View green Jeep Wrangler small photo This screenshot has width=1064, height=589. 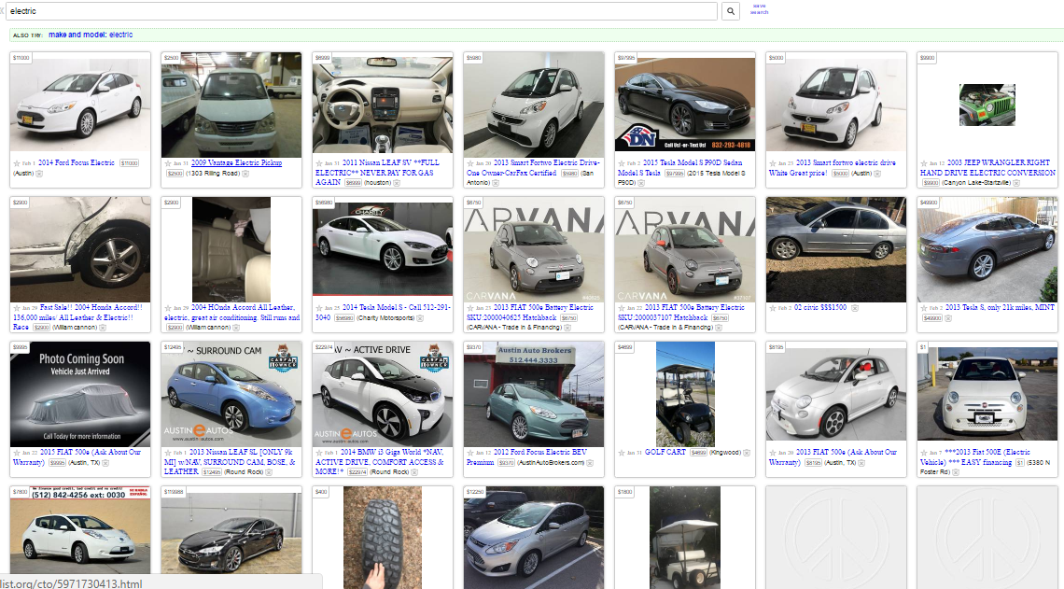pos(987,105)
